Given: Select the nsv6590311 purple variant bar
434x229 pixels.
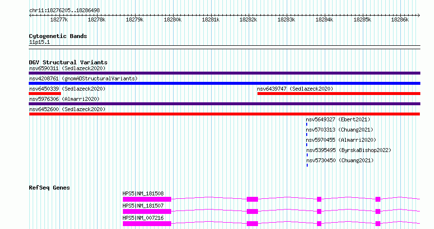Looking at the screenshot, I should (224, 73).
